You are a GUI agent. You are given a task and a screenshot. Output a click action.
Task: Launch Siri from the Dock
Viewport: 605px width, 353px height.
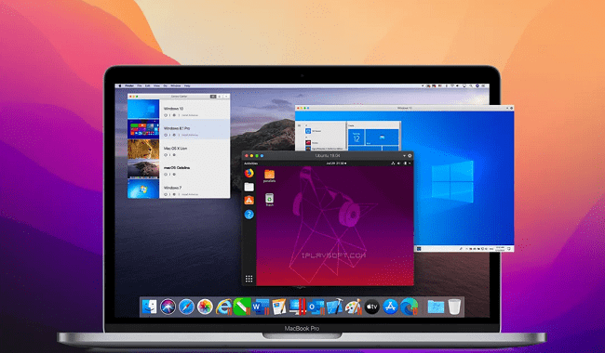168,307
